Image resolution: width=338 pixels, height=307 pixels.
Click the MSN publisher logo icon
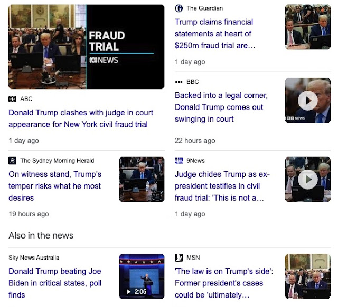[x=179, y=258]
